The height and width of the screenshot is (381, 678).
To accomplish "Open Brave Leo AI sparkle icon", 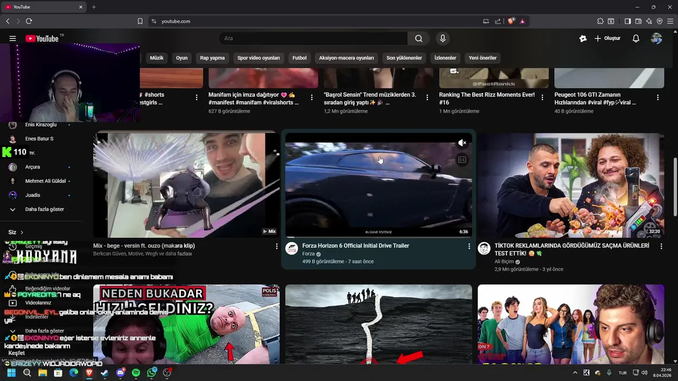I will (649, 21).
